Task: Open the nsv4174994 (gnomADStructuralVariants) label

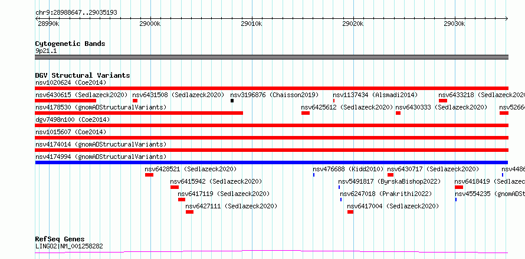Action: tap(101, 157)
